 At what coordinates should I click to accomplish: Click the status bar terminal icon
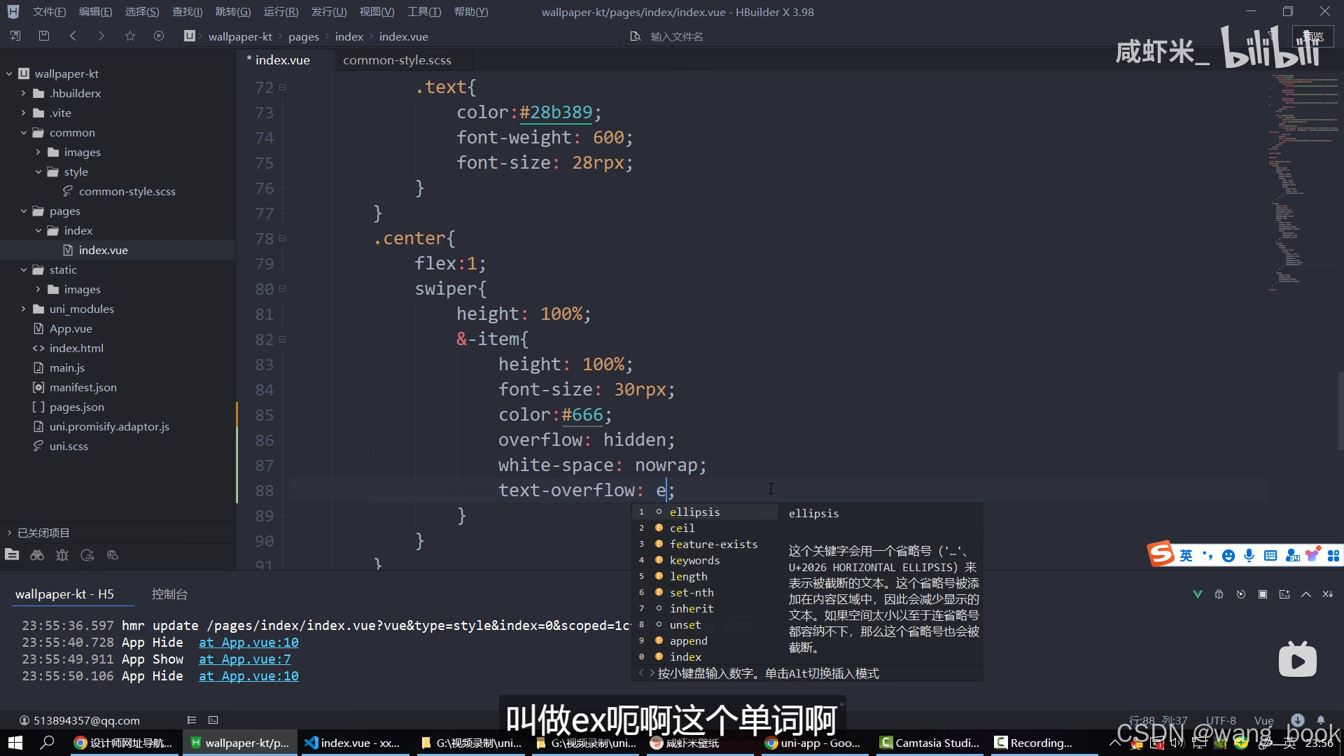pos(213,720)
